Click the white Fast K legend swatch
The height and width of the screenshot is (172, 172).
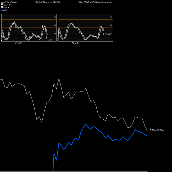[2, 7]
